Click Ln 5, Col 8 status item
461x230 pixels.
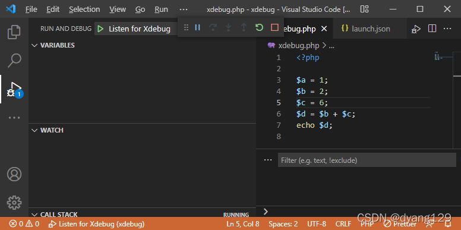[x=243, y=224]
